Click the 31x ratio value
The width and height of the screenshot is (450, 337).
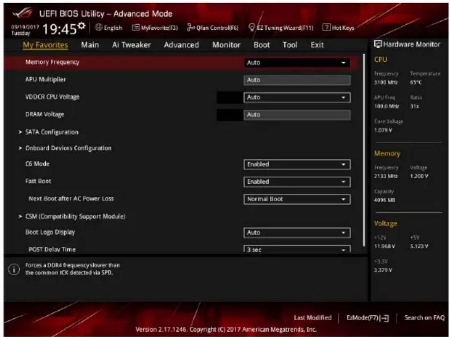(415, 106)
